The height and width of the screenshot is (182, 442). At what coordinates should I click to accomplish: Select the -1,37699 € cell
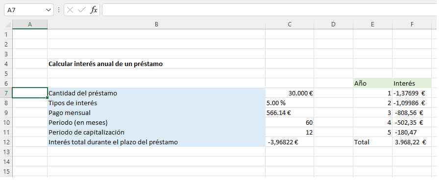point(412,93)
